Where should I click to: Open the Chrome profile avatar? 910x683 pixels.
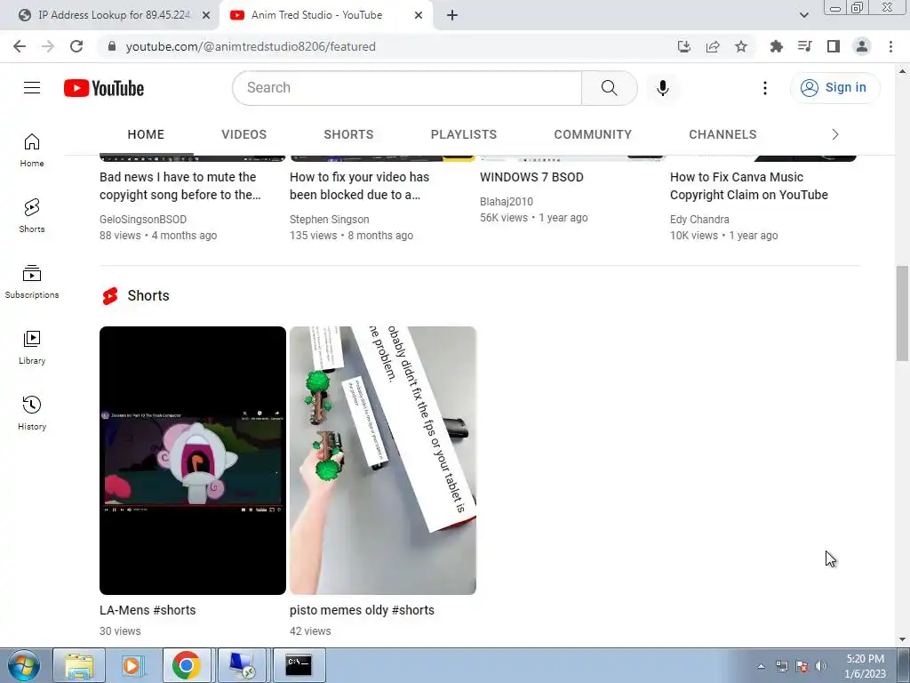[862, 46]
